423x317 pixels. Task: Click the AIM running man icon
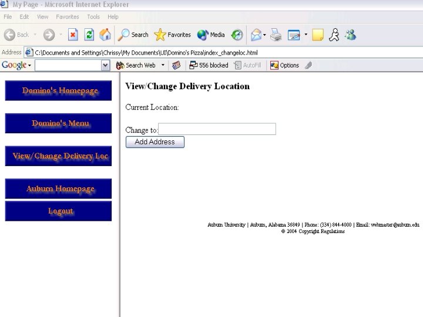pos(334,35)
